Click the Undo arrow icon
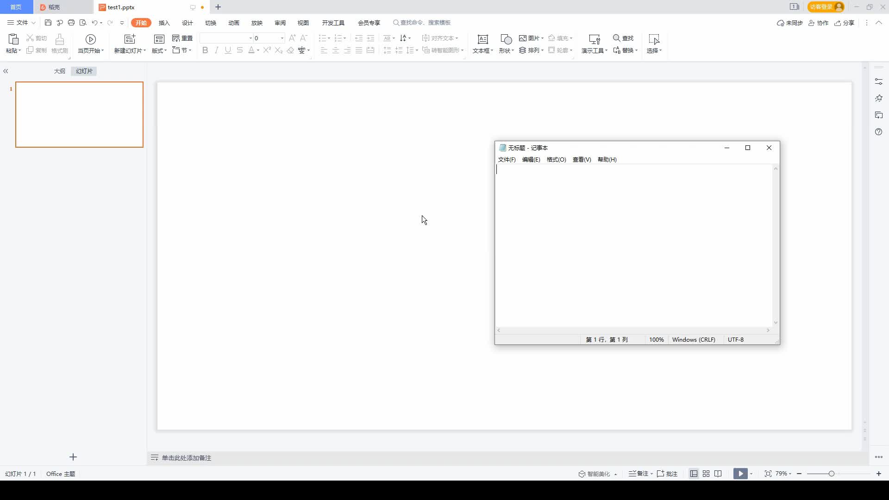Viewport: 889px width, 500px height. [x=94, y=23]
